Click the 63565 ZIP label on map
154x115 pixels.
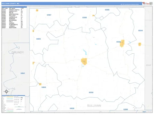(x=107, y=10)
